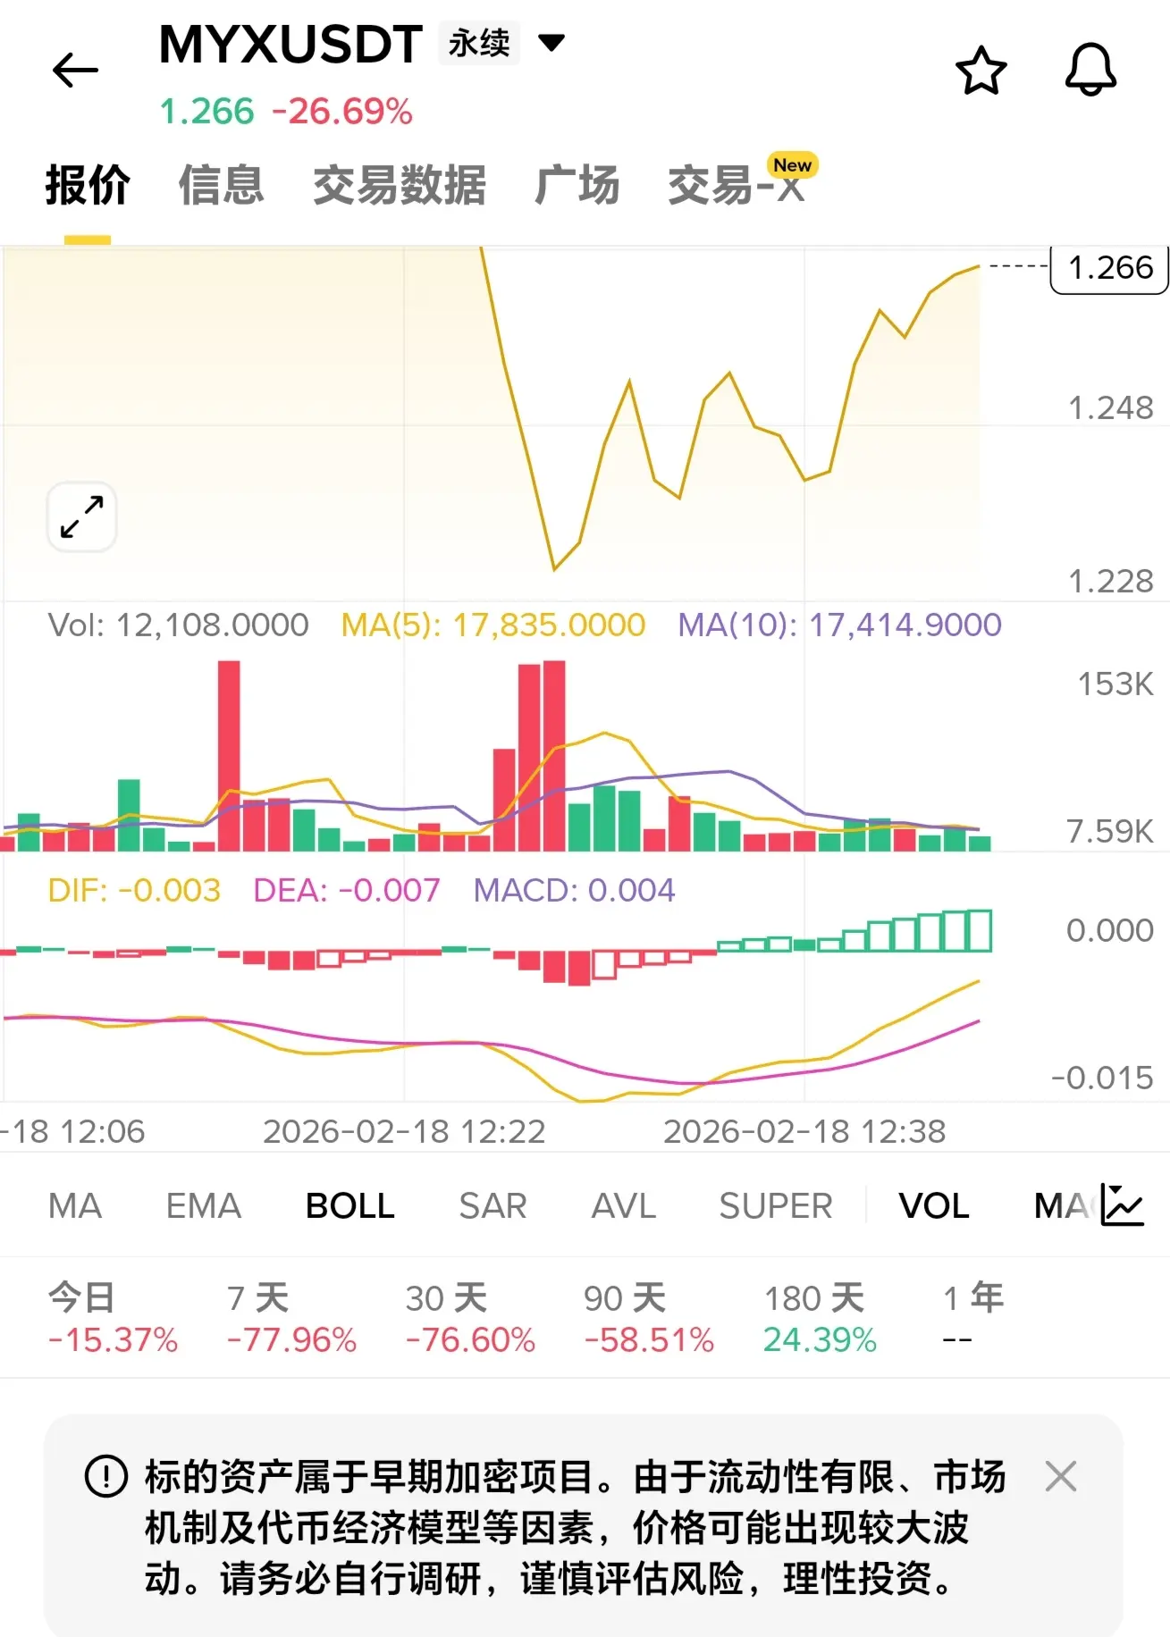Viewport: 1170px width, 1637px height.
Task: Tap the -15.37% today change value
Action: click(x=113, y=1340)
